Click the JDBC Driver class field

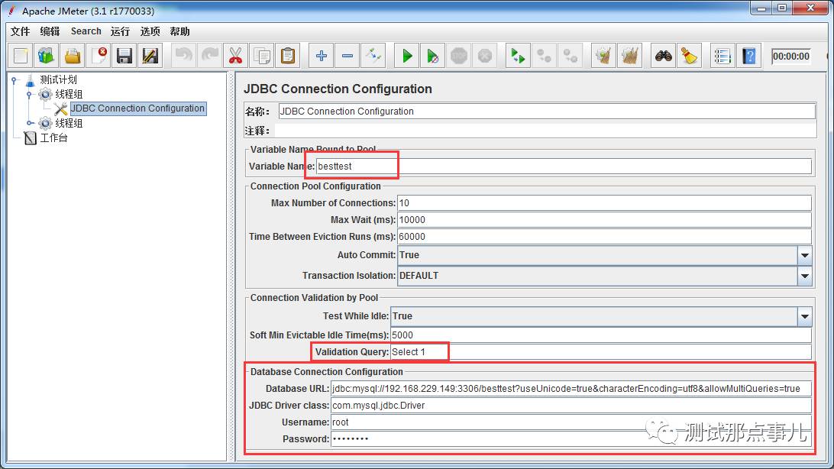click(x=571, y=406)
